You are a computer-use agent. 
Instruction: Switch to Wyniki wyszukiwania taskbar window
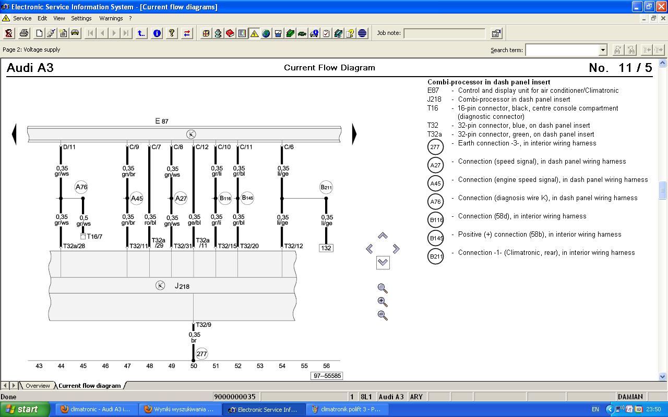pyautogui.click(x=180, y=409)
